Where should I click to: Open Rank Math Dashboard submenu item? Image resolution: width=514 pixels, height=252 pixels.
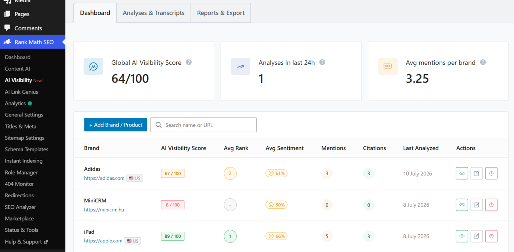click(18, 57)
